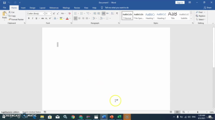215x120 pixels.
Task: Switch to the Insert tab
Action: pos(23,8)
